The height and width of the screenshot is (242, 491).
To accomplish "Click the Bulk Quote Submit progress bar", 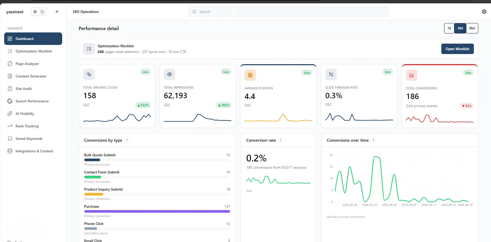I will 157,160.
